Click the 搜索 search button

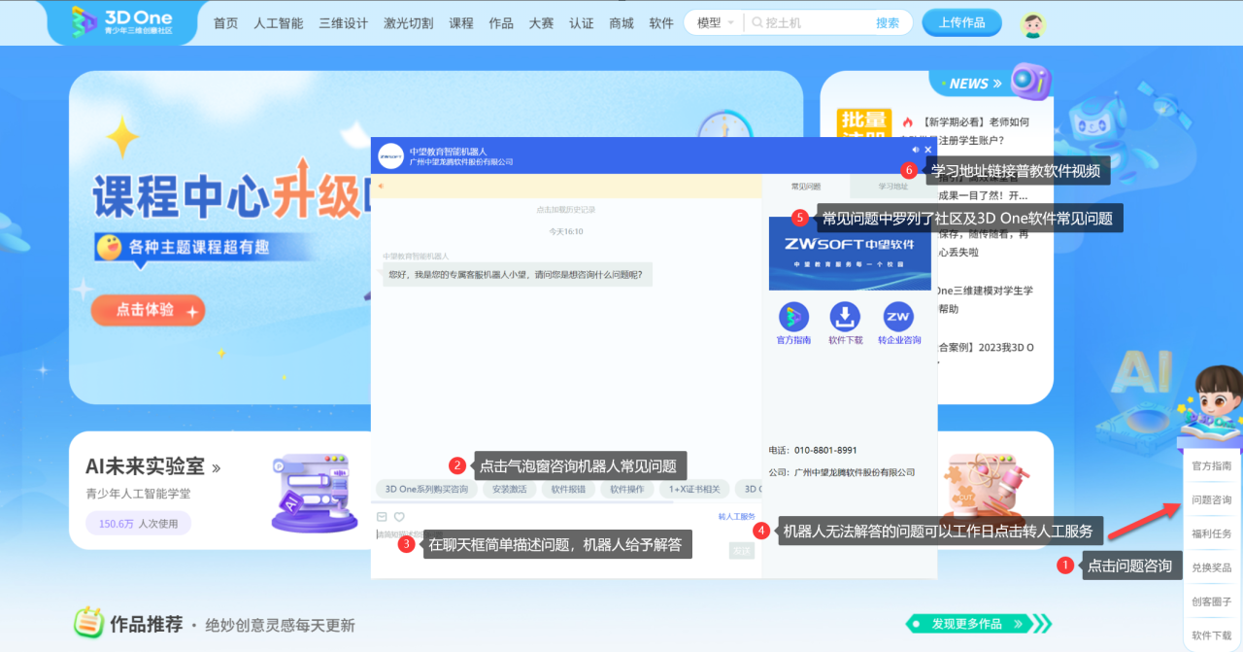[x=888, y=23]
